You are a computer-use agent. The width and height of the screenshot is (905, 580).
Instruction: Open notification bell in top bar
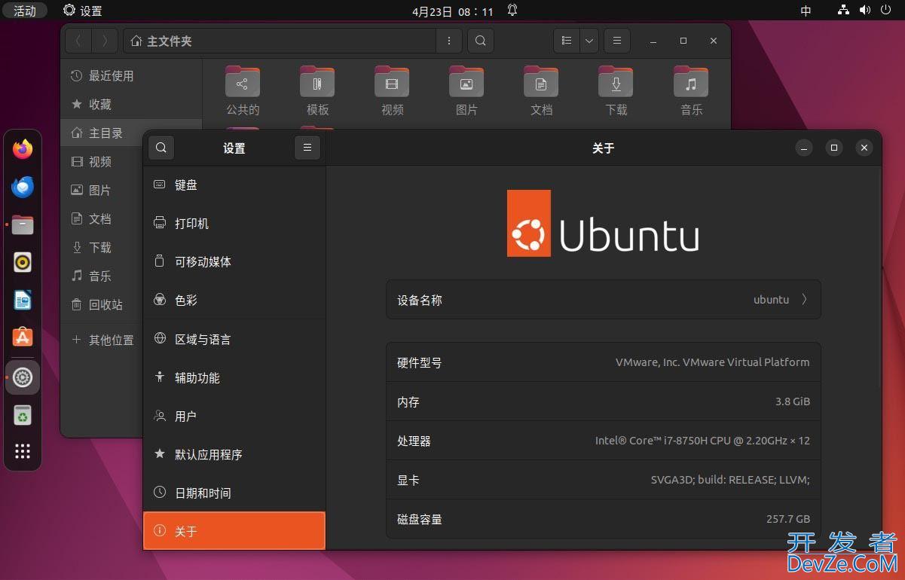[x=512, y=11]
